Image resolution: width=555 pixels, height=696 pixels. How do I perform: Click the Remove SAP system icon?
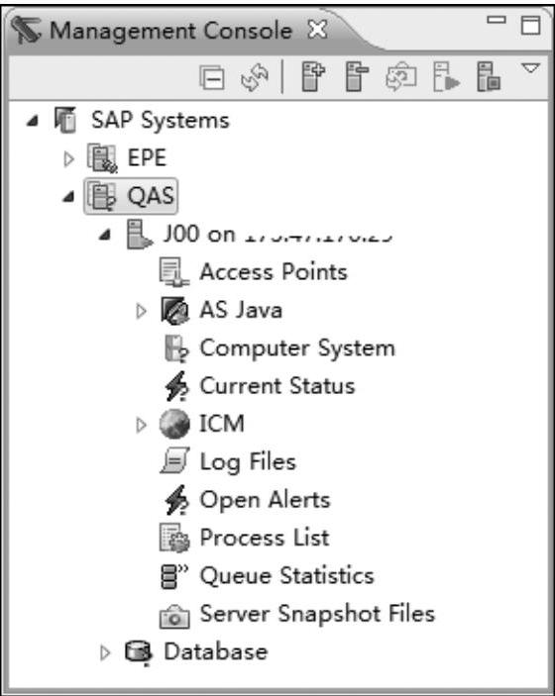pos(357,77)
